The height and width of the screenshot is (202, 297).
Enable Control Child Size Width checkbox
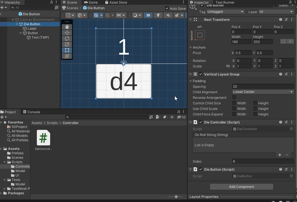pos(234,103)
